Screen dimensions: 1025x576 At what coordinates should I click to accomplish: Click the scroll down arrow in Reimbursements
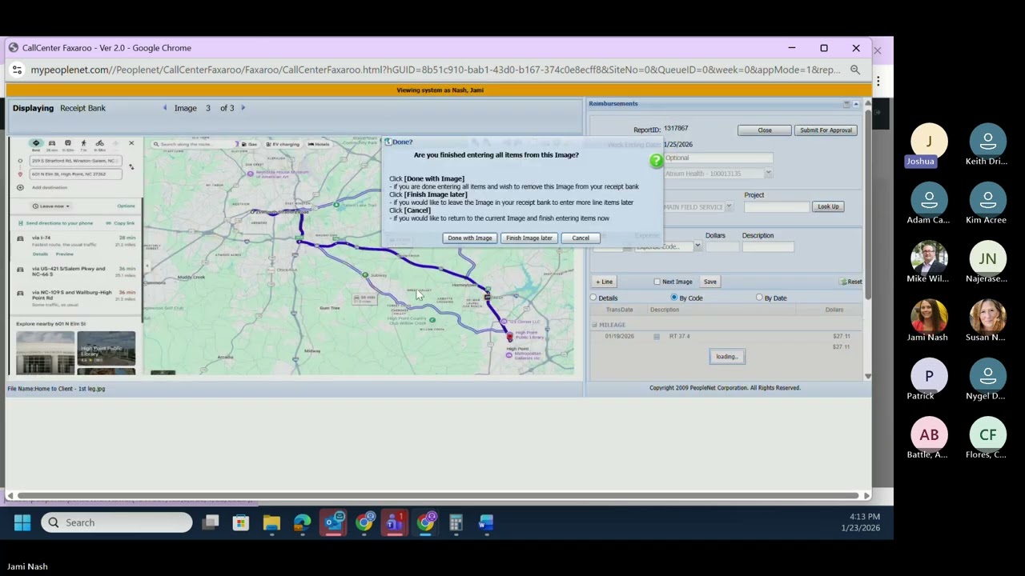[867, 376]
